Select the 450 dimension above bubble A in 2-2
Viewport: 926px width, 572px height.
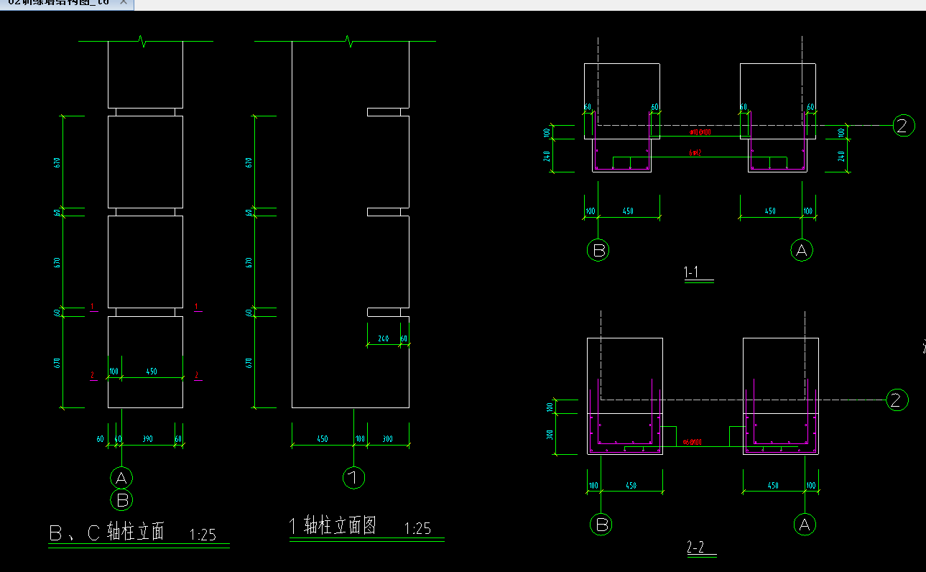773,486
